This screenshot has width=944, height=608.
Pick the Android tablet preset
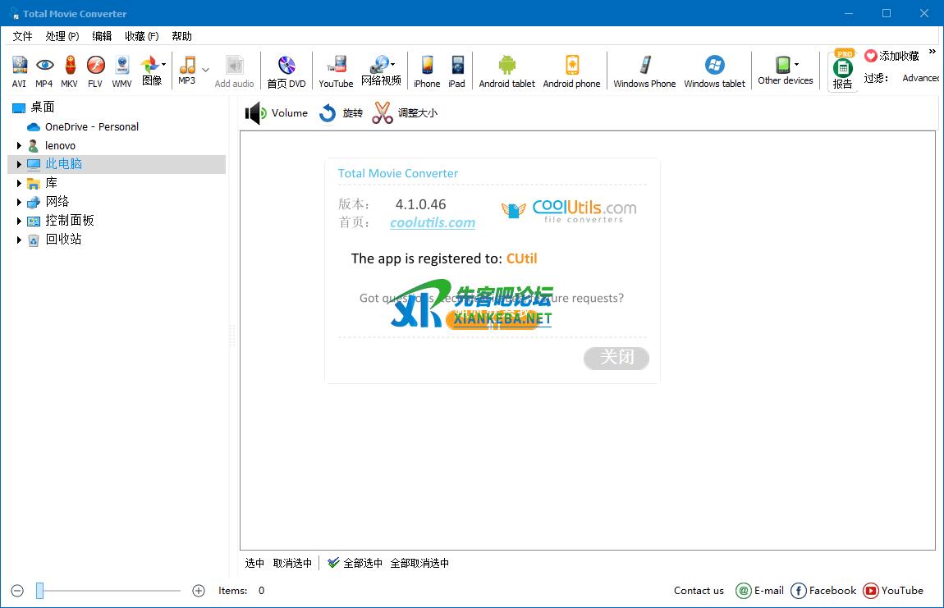pos(506,71)
